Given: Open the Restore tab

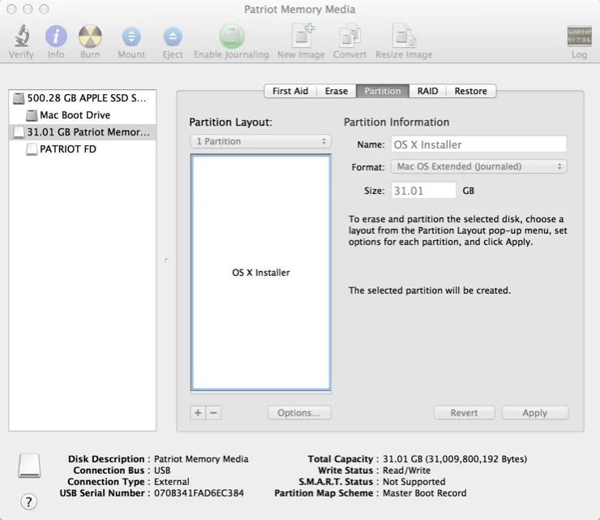Looking at the screenshot, I should [471, 91].
